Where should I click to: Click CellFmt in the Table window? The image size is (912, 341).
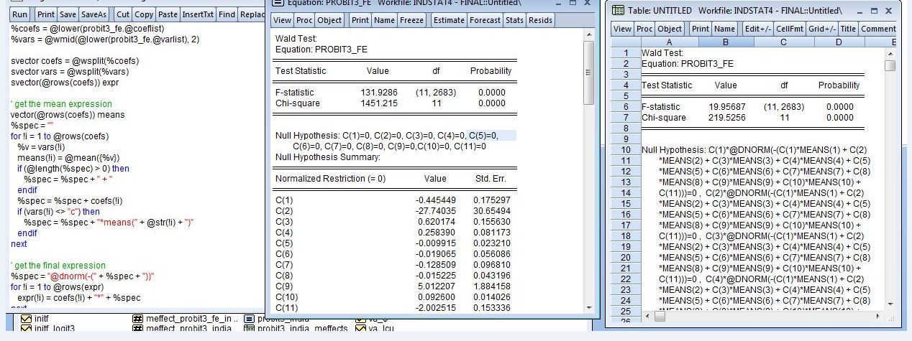[790, 29]
